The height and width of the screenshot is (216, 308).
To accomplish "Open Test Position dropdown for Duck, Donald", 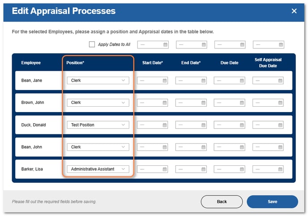I will coord(98,125).
